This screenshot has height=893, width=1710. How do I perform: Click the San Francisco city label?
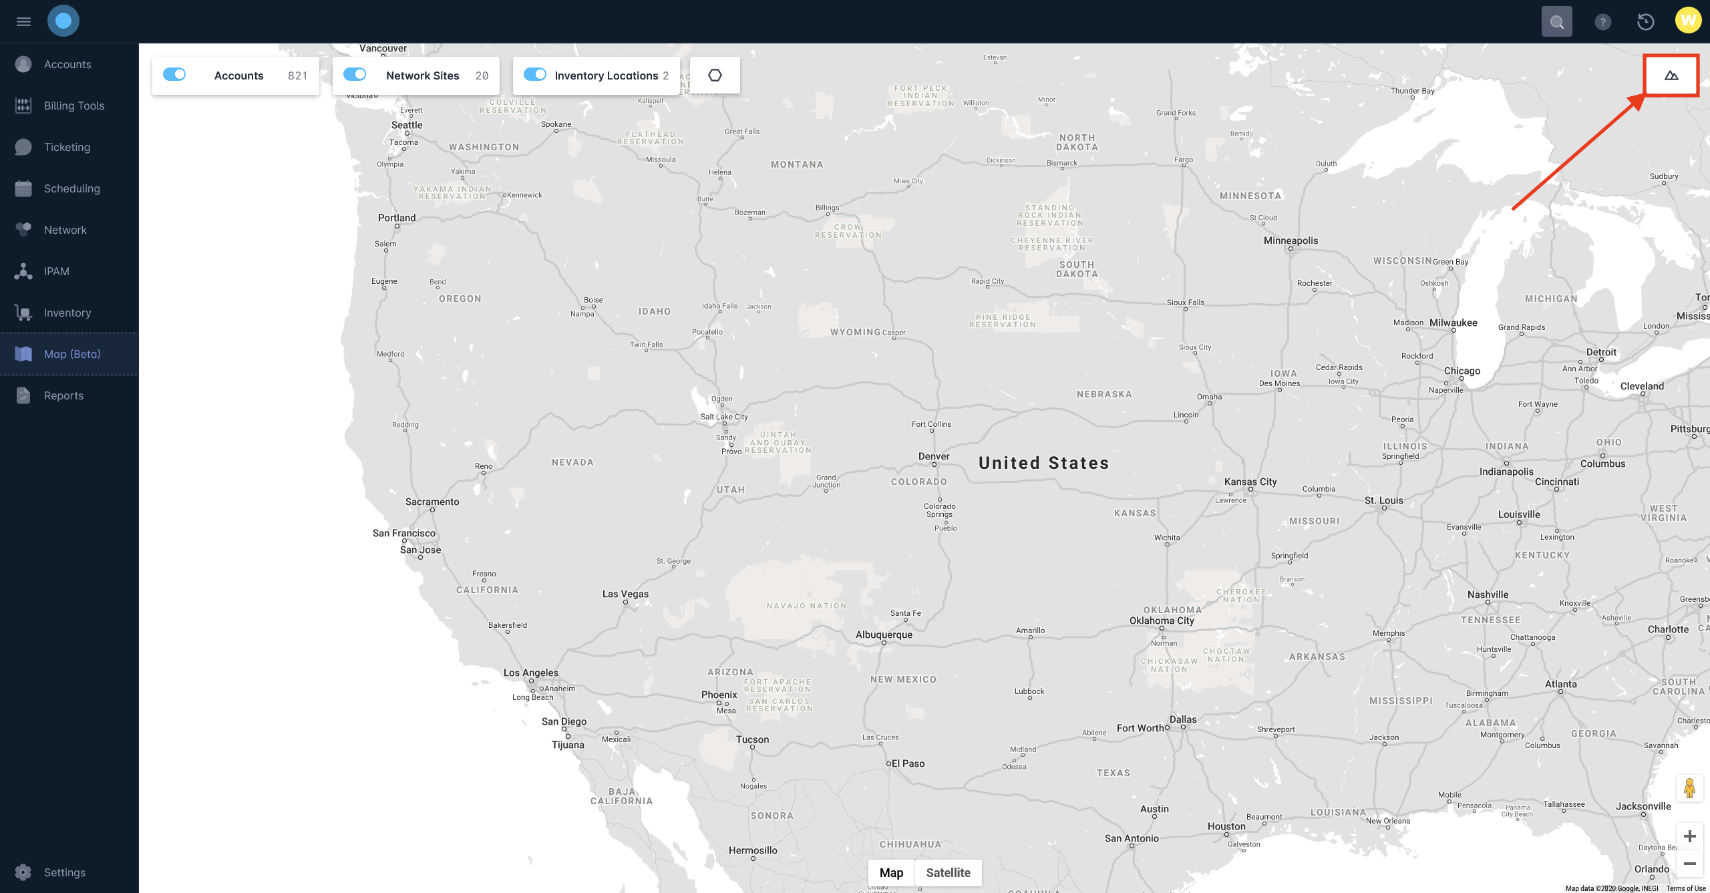tap(404, 533)
